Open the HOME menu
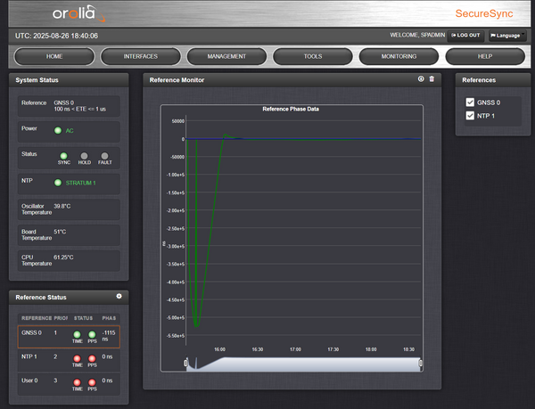The image size is (535, 409). click(54, 56)
